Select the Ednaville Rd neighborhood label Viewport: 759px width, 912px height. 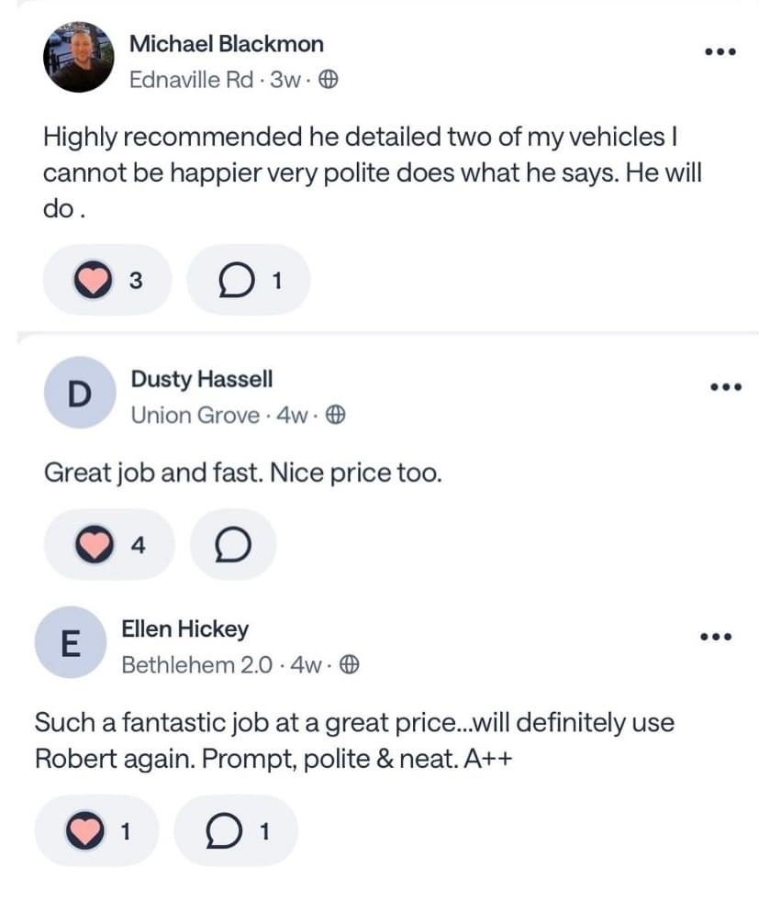[x=191, y=80]
